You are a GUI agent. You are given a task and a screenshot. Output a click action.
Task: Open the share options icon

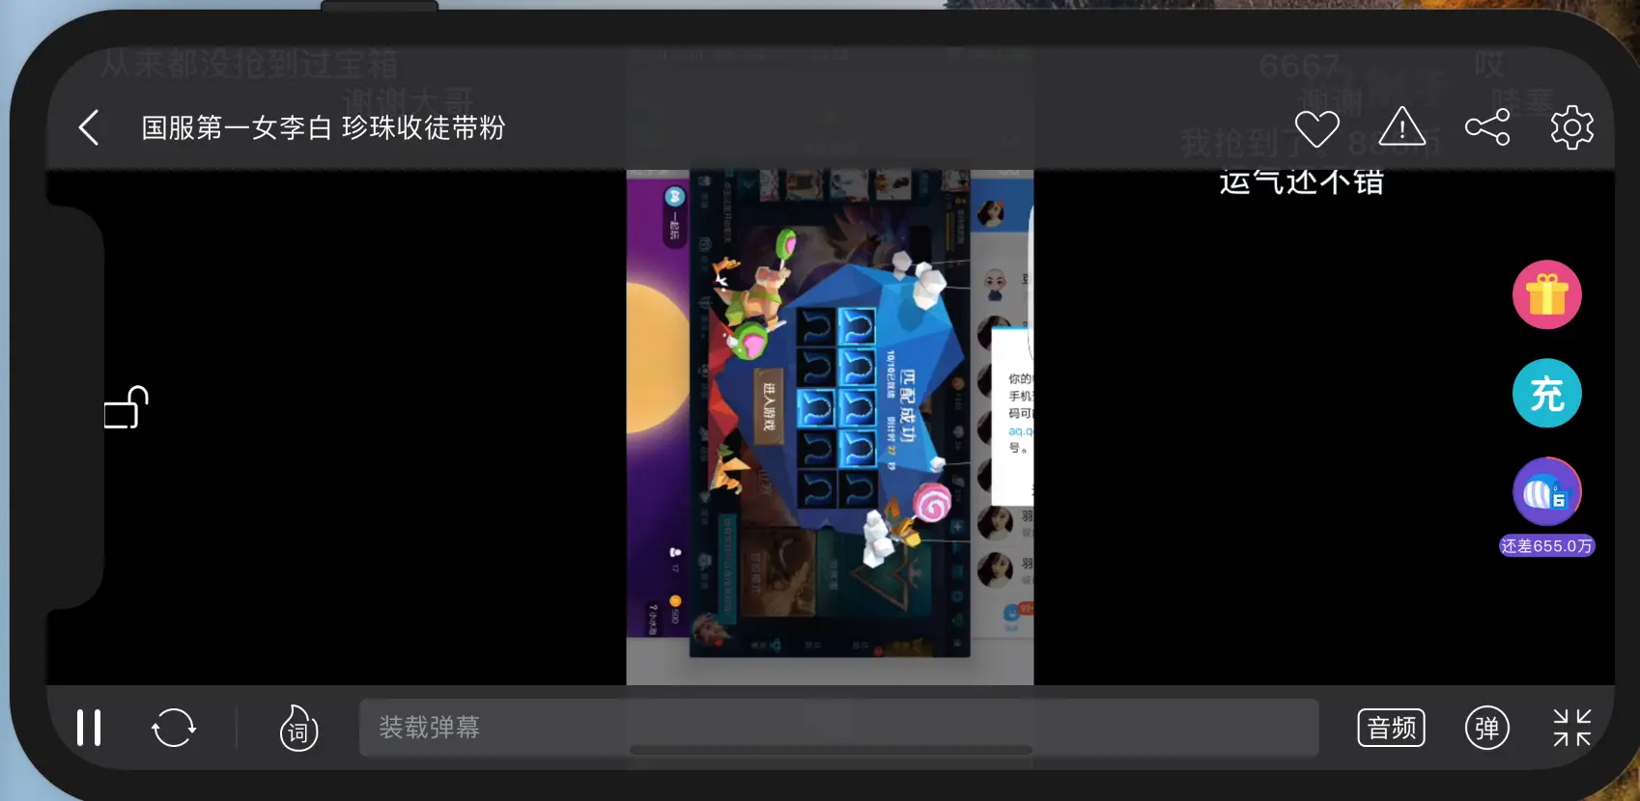[x=1487, y=127]
